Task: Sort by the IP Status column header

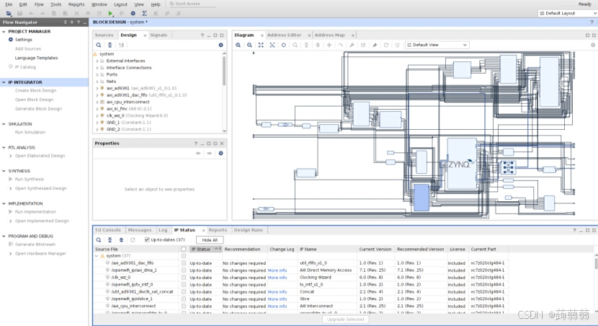Action: coord(205,250)
